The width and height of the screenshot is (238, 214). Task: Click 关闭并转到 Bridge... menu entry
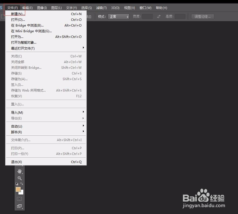point(46,68)
